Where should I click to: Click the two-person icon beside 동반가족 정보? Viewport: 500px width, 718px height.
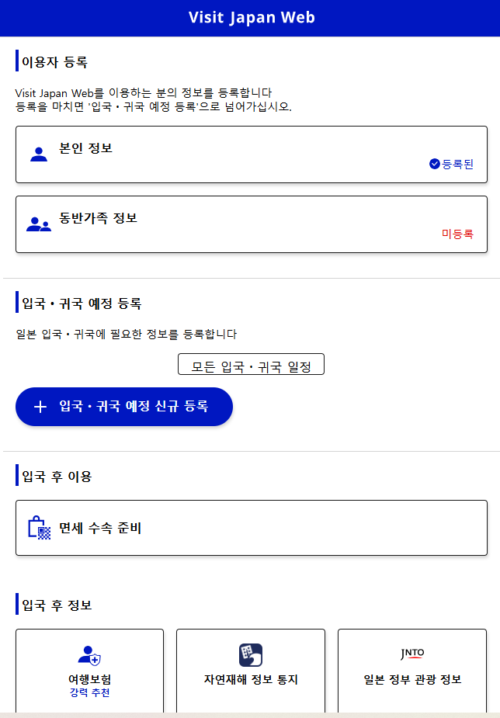tap(38, 224)
